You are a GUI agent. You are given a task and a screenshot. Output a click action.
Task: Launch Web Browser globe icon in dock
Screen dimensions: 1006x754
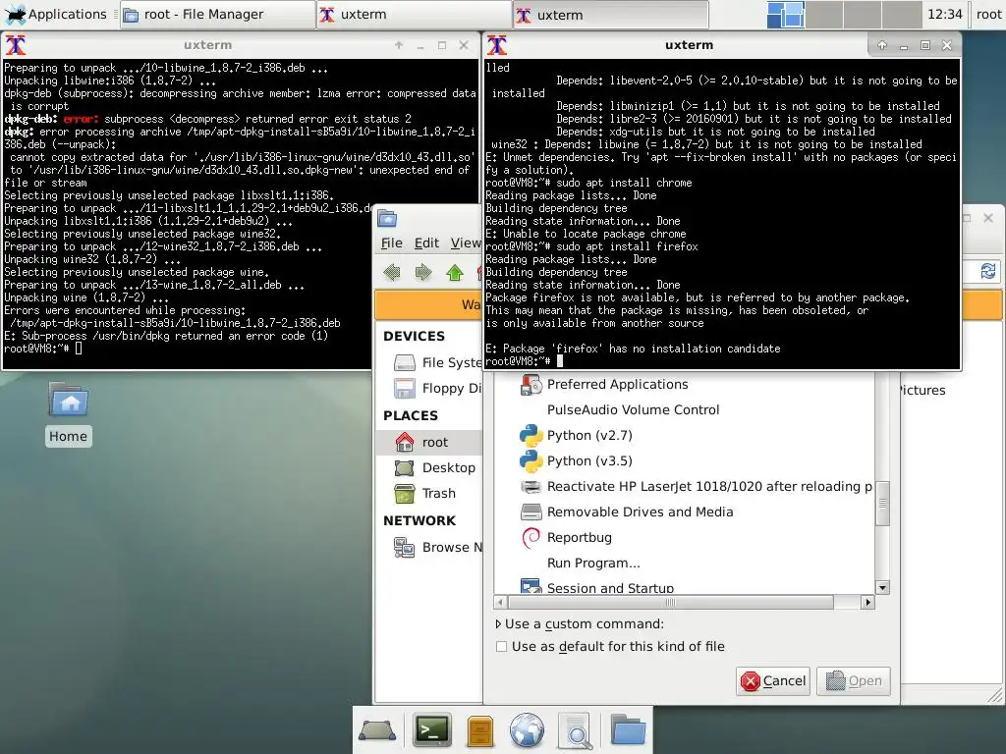click(527, 730)
